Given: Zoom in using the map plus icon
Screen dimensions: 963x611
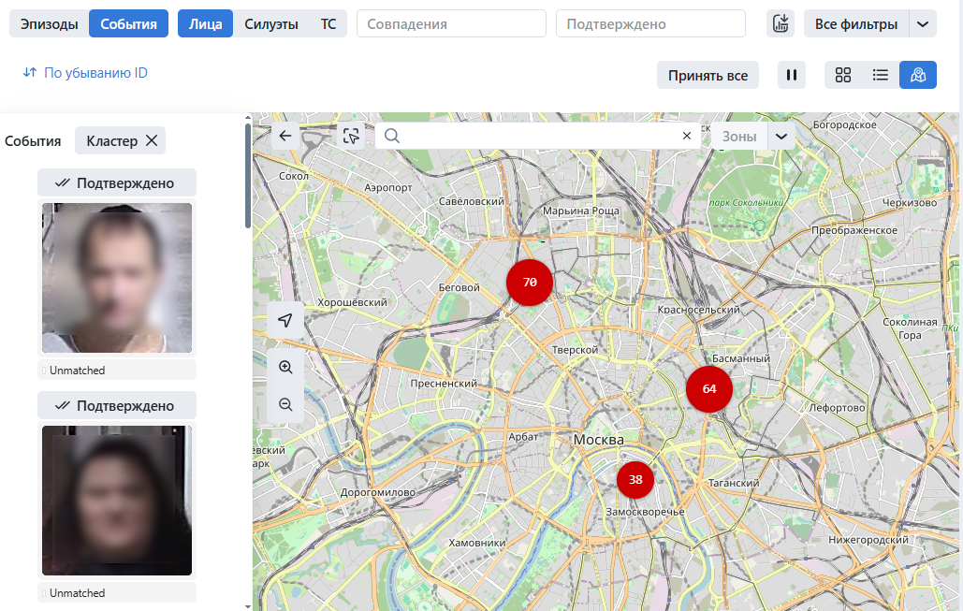Looking at the screenshot, I should pos(285,367).
